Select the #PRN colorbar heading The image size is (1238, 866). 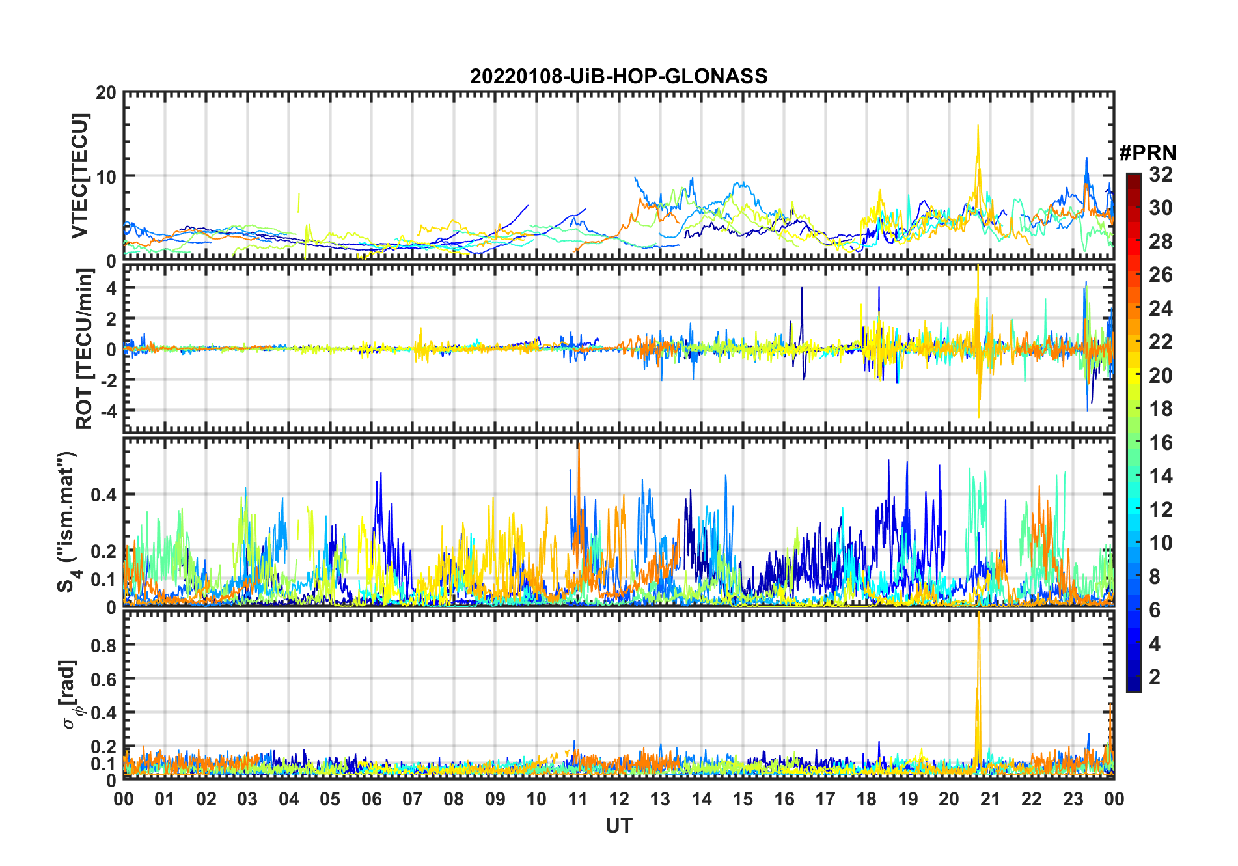click(x=1148, y=153)
